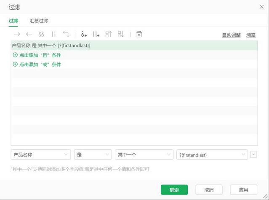The height and width of the screenshot is (200, 269).
Task: Click the || OR group icon
Action: click(x=54, y=34)
